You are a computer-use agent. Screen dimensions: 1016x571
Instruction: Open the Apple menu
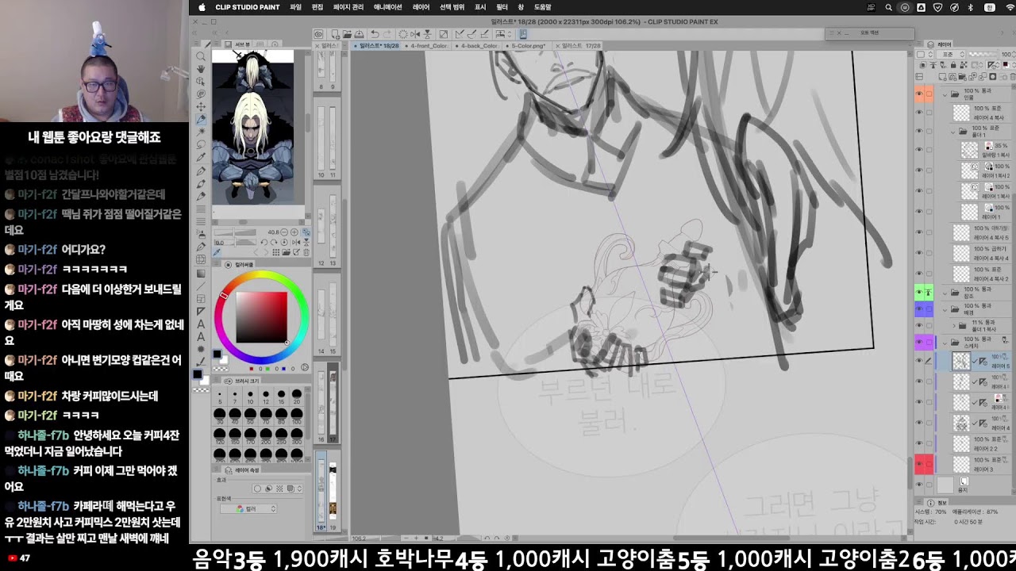click(202, 7)
